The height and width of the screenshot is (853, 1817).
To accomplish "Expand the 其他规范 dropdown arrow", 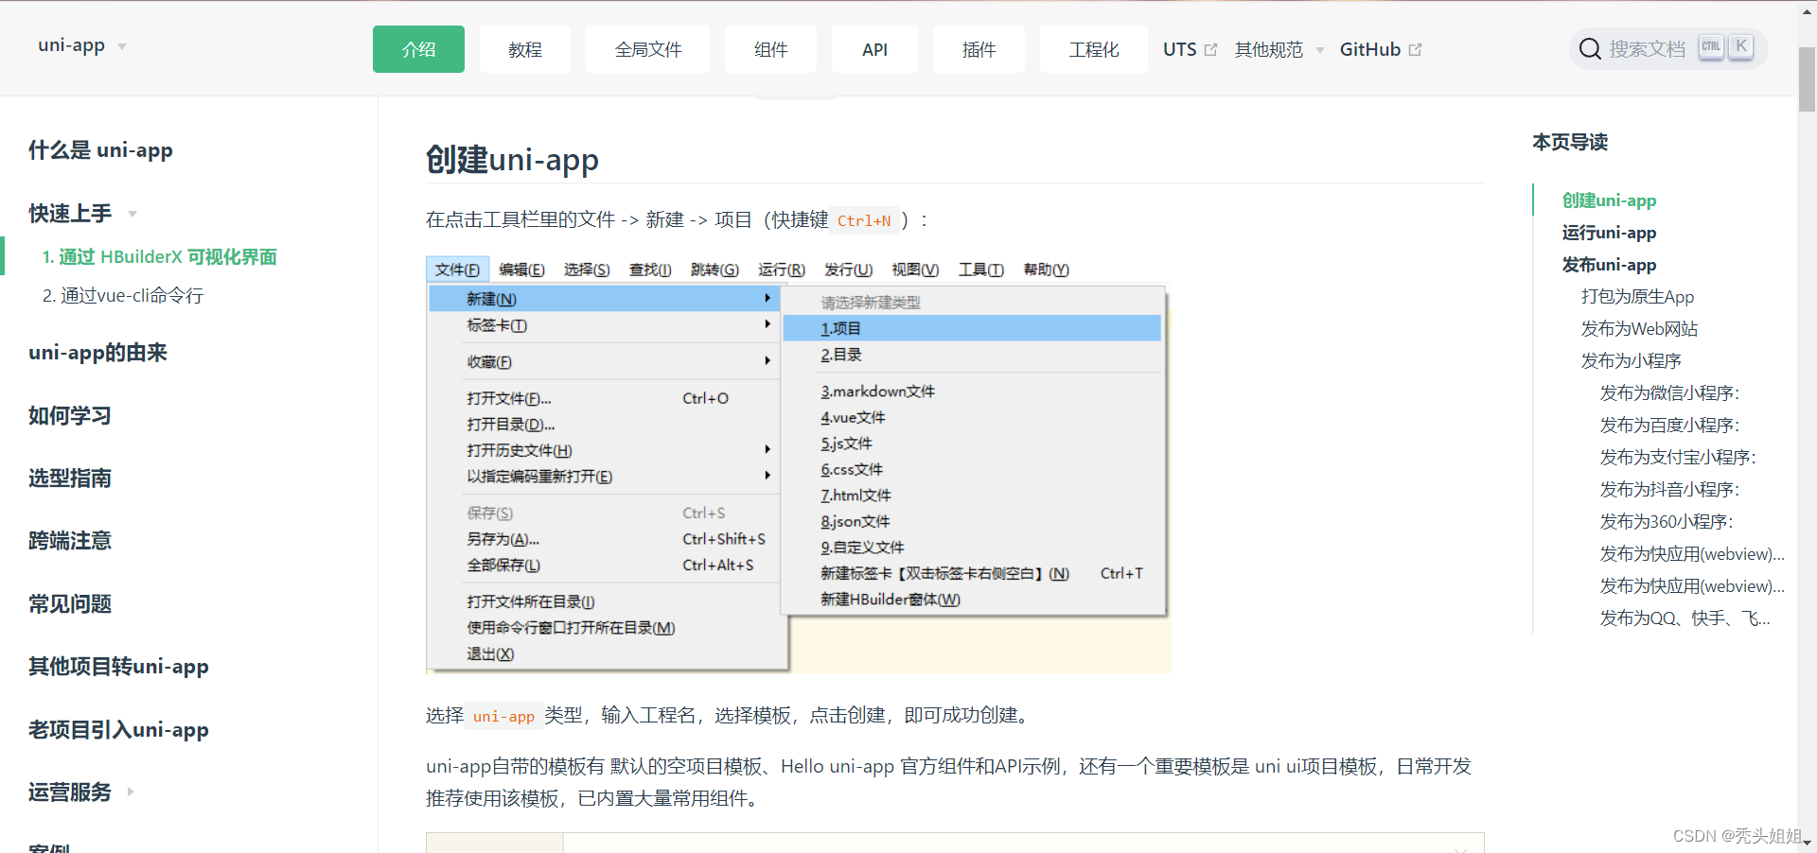I will click(x=1319, y=50).
